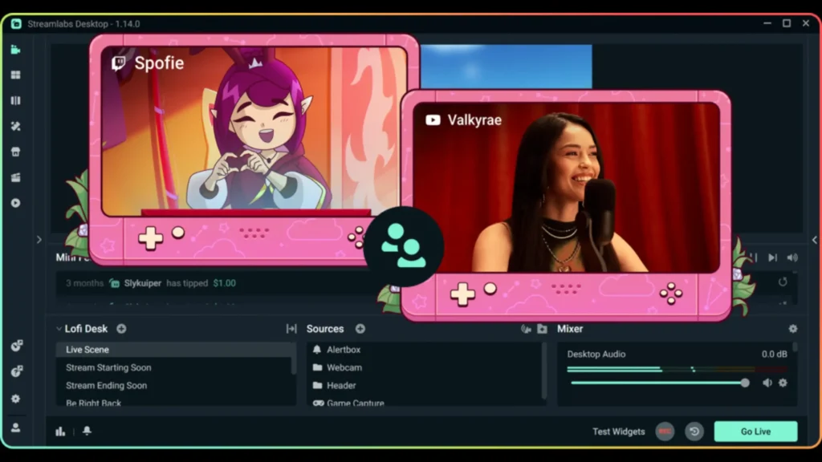Click the 0.0 dB value
The height and width of the screenshot is (462, 822).
click(775, 354)
